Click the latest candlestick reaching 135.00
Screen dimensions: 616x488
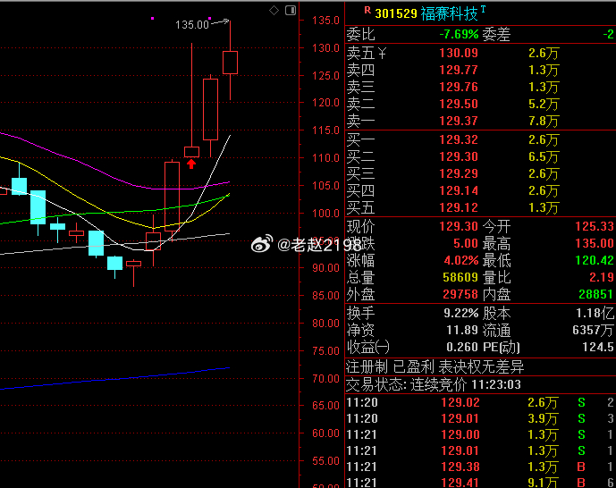pos(230,62)
